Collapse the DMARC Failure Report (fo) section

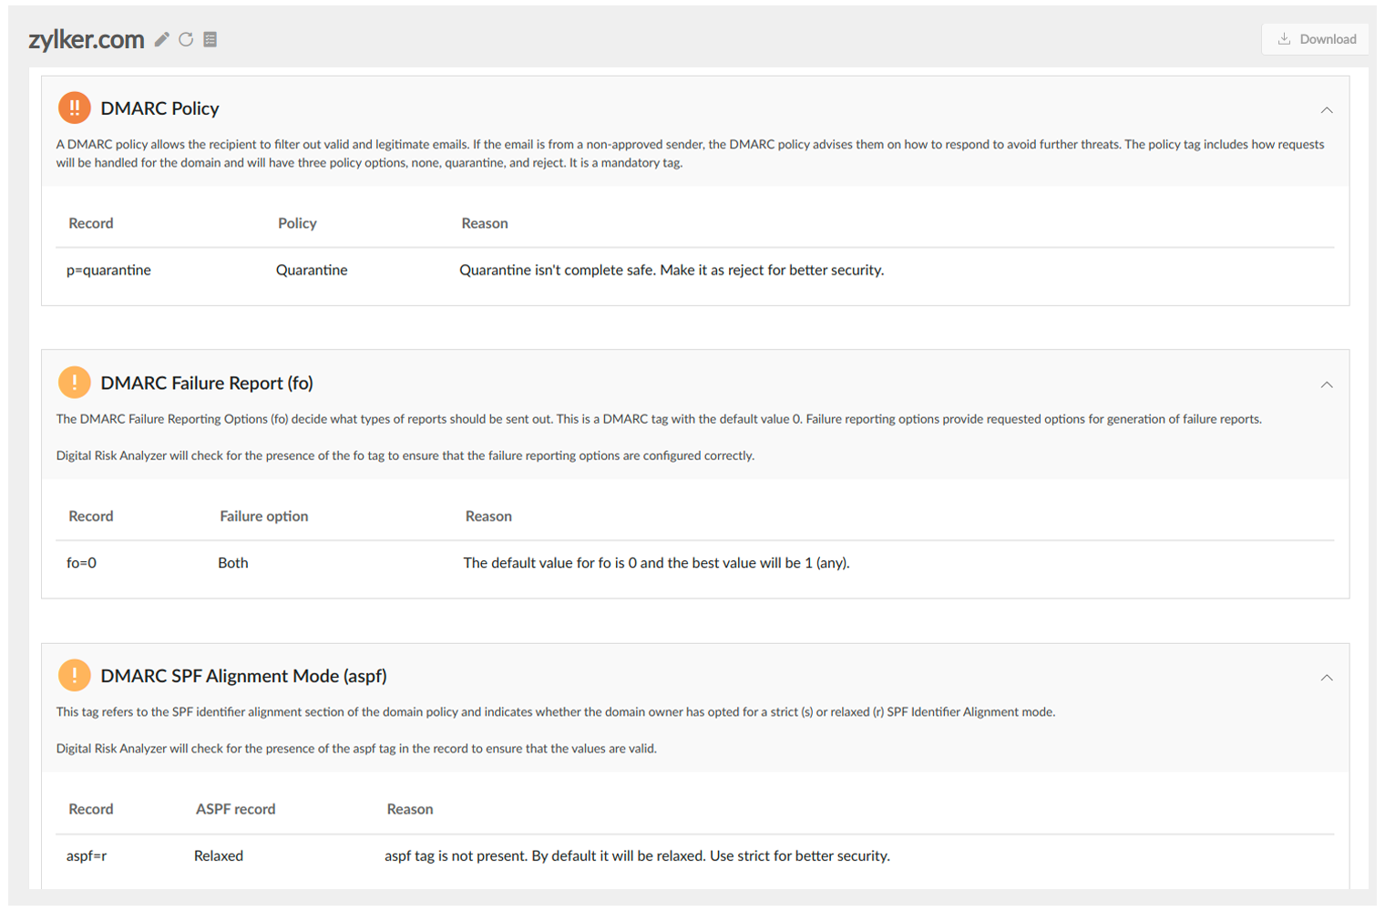pos(1327,384)
